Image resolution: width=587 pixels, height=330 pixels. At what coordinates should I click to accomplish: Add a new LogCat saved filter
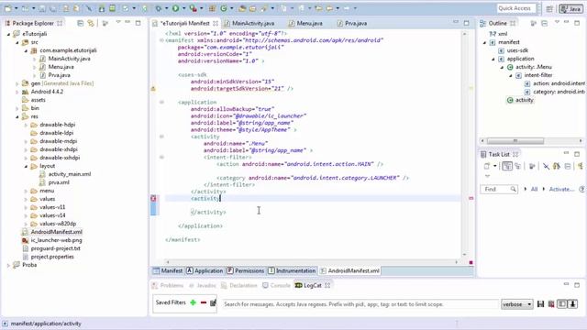click(193, 302)
